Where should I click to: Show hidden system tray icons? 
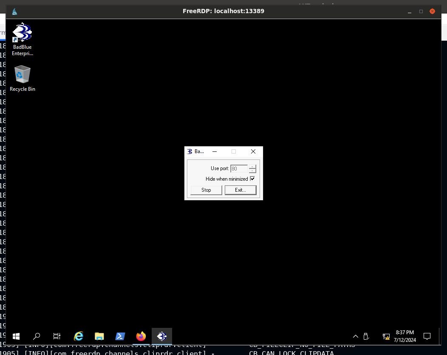click(x=356, y=336)
